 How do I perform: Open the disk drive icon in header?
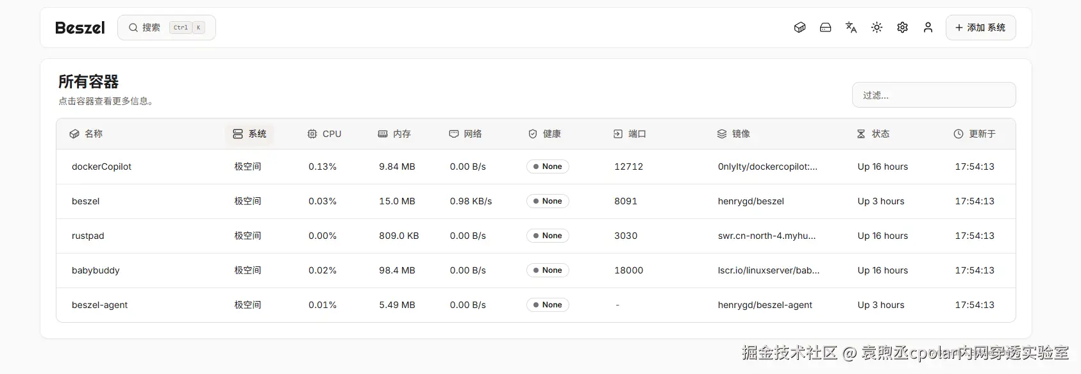(825, 28)
